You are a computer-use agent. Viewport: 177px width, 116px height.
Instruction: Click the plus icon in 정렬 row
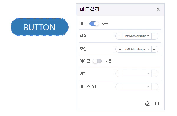[x=120, y=74]
